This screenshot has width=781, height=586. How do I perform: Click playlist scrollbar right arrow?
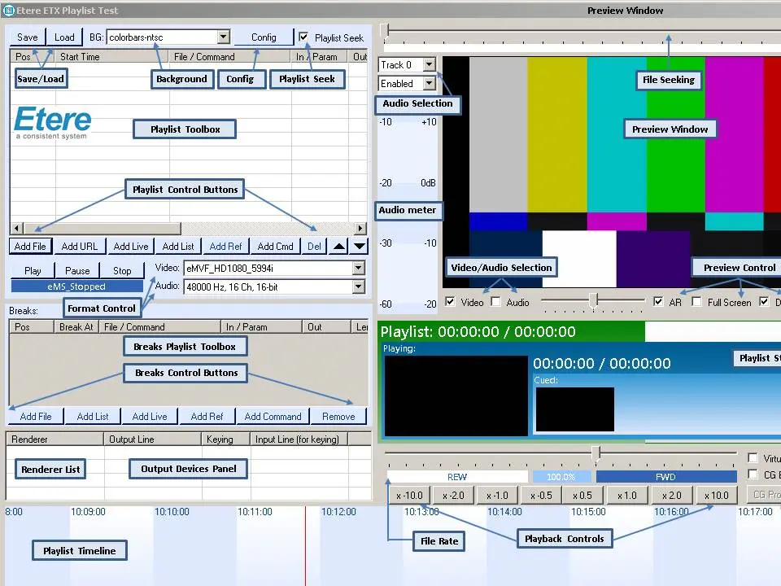tap(360, 229)
